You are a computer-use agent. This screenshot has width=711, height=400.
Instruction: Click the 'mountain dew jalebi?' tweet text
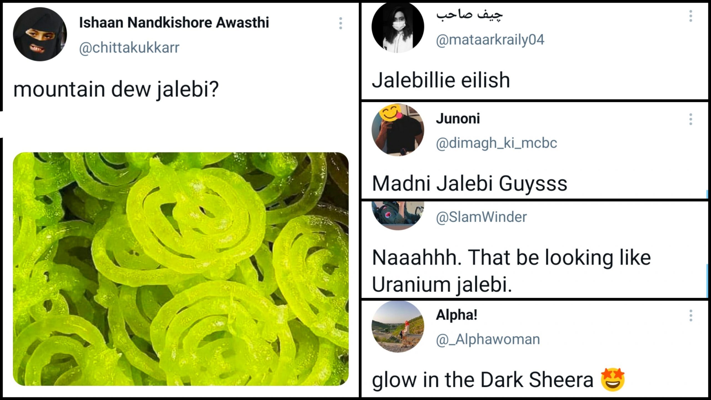click(116, 90)
